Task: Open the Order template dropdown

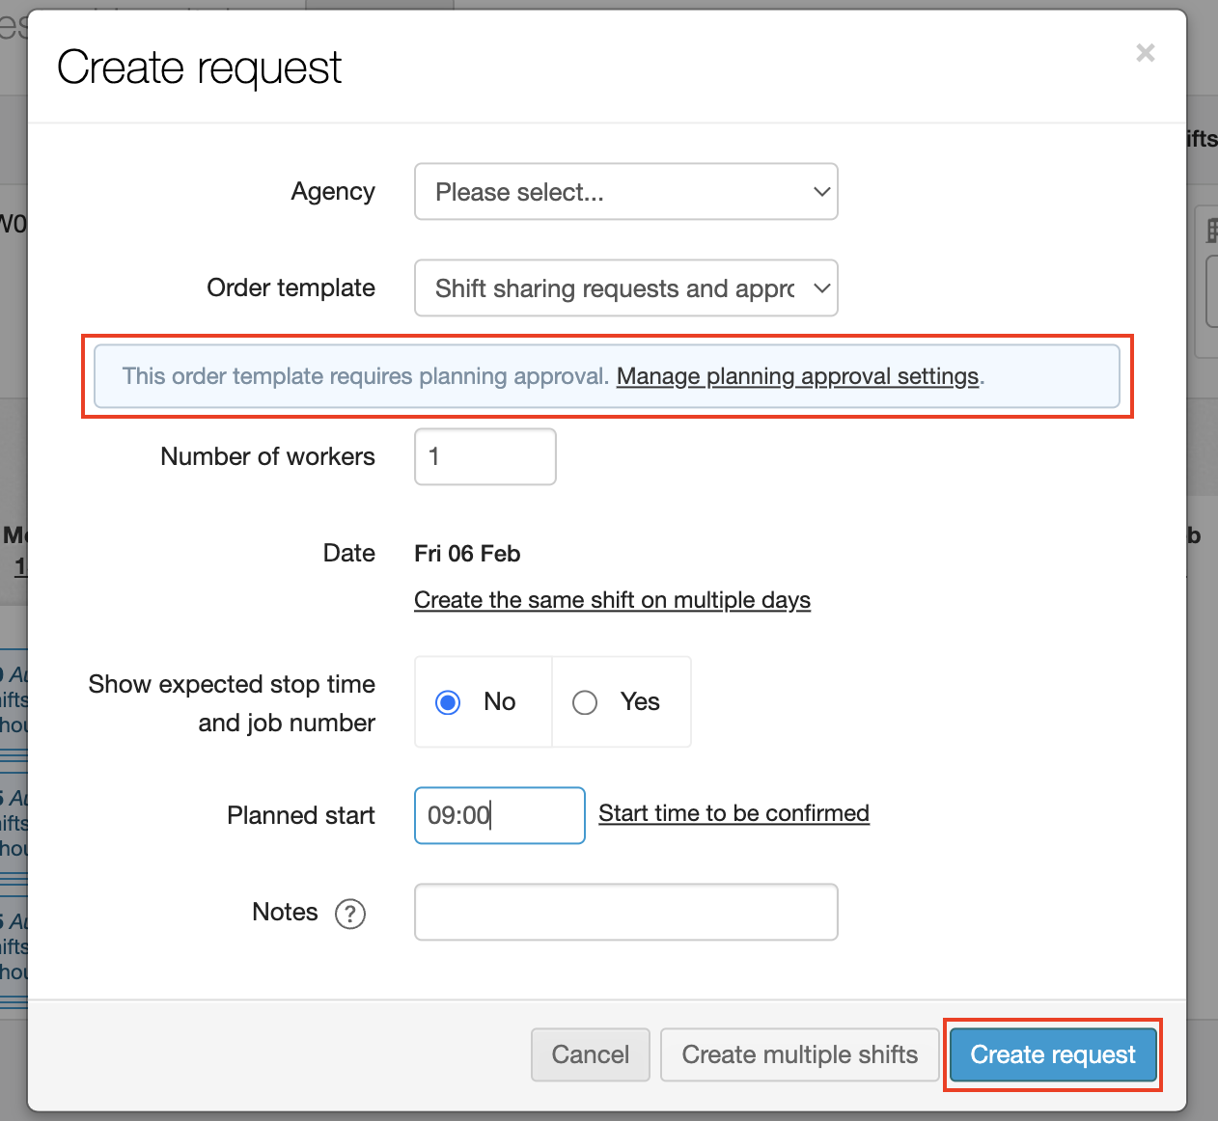Action: pyautogui.click(x=625, y=287)
